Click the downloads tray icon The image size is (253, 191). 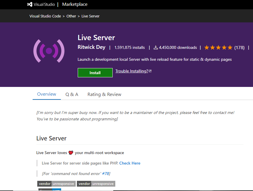155,47
